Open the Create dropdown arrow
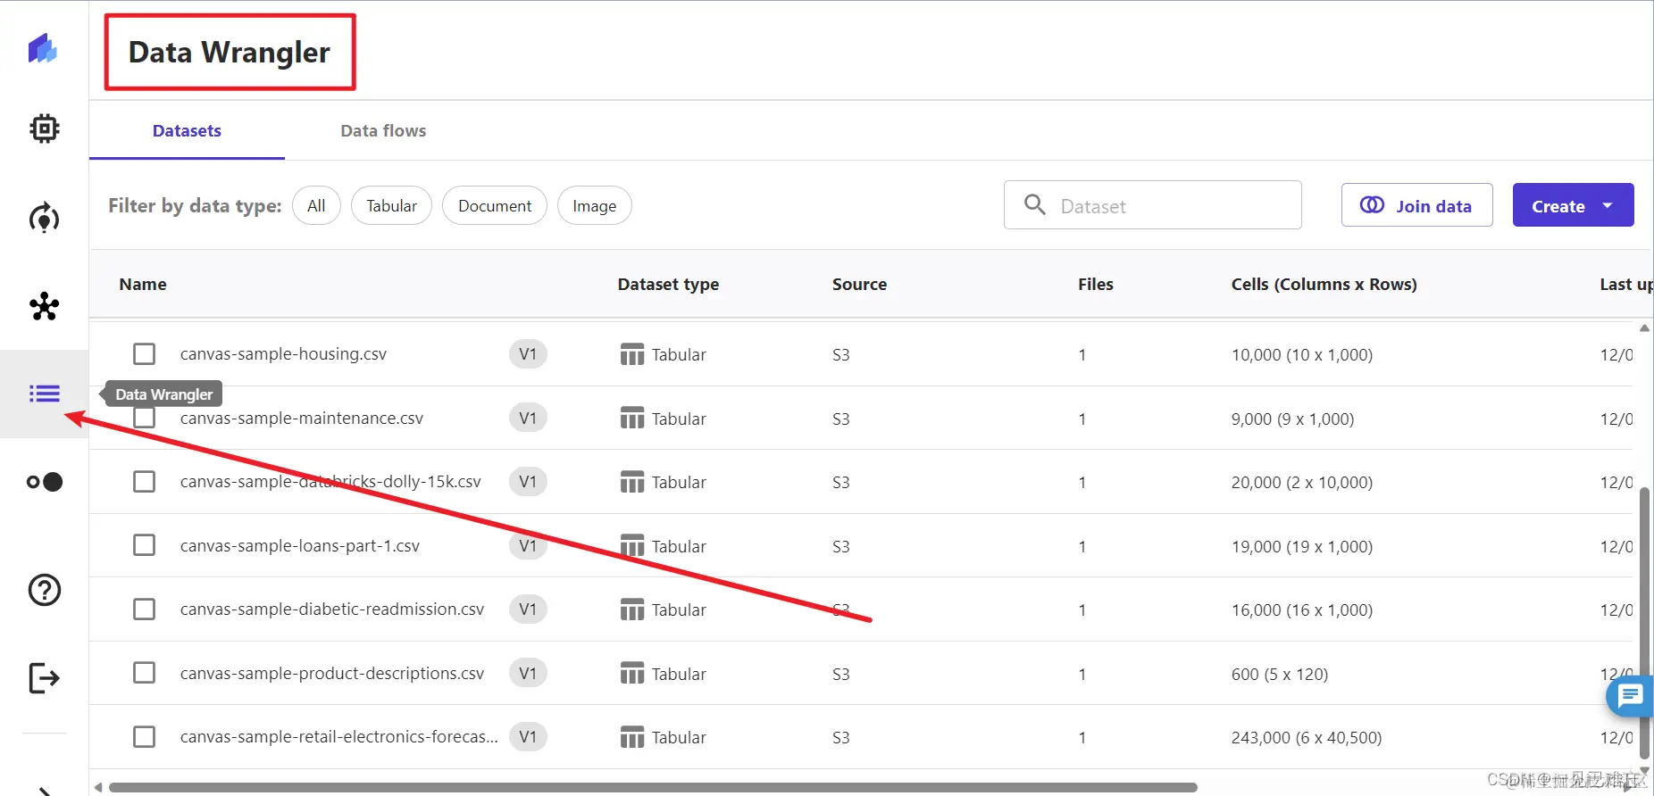 [1608, 205]
